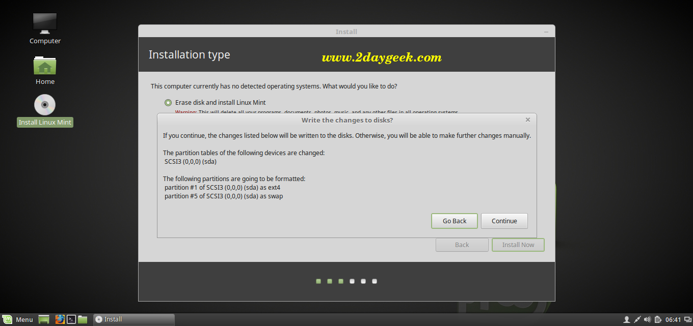
Task: Open the file manager folder icon in panel
Action: 83,319
